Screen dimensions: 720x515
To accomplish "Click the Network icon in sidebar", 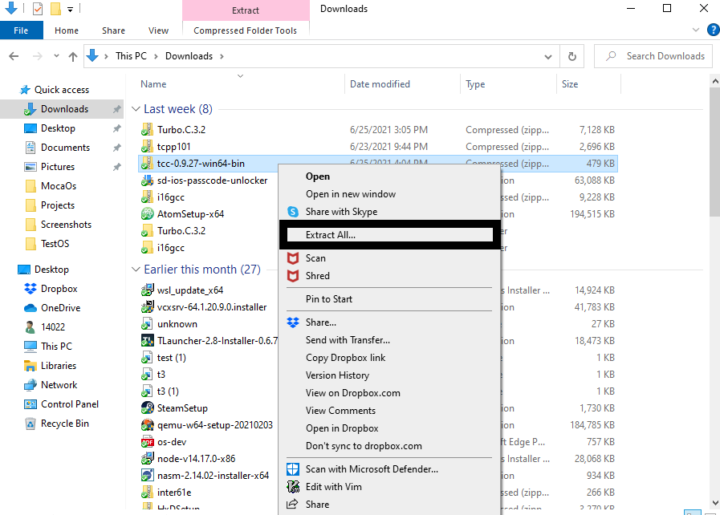I will click(31, 385).
